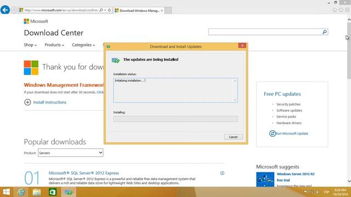Viewport: 351px width, 197px height.
Task: Click the microsoft.com URL address field
Action: pos(61,10)
